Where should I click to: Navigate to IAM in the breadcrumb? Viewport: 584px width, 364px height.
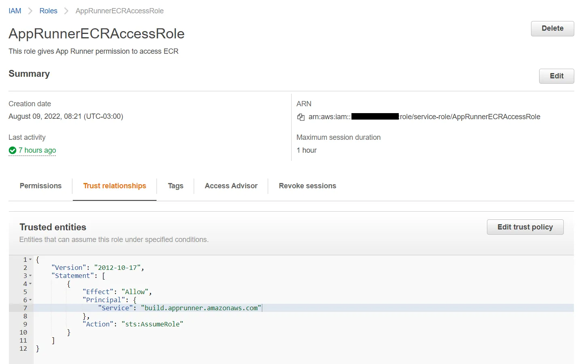click(x=15, y=11)
